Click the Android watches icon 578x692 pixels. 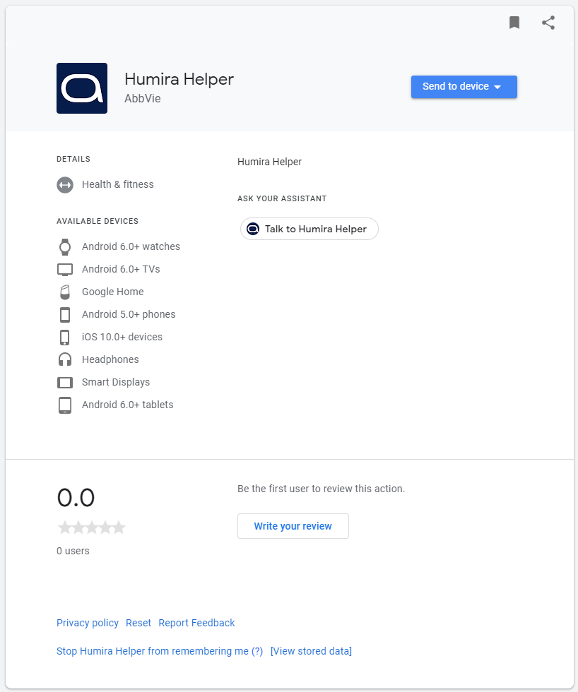(65, 246)
